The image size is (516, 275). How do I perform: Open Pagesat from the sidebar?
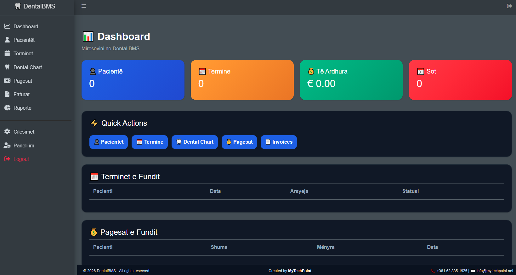coord(23,81)
